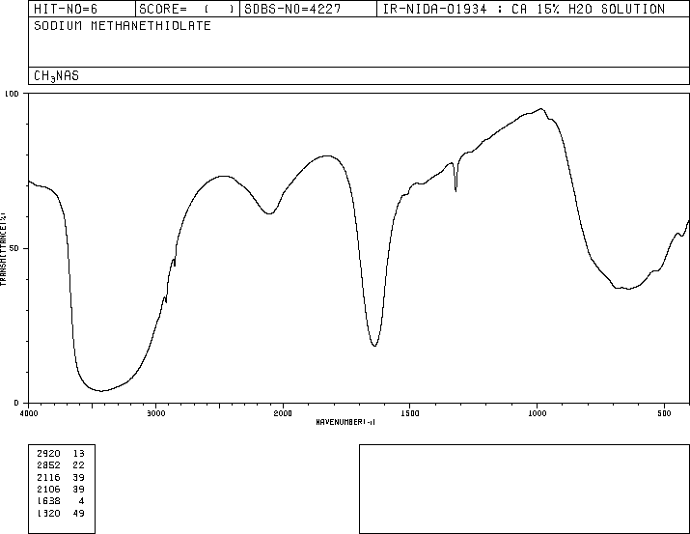
Task: Click peak table row 2106 39
Action: [61, 489]
